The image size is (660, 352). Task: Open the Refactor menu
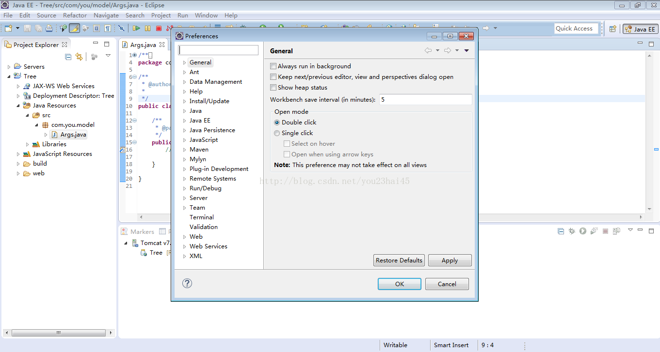(75, 15)
